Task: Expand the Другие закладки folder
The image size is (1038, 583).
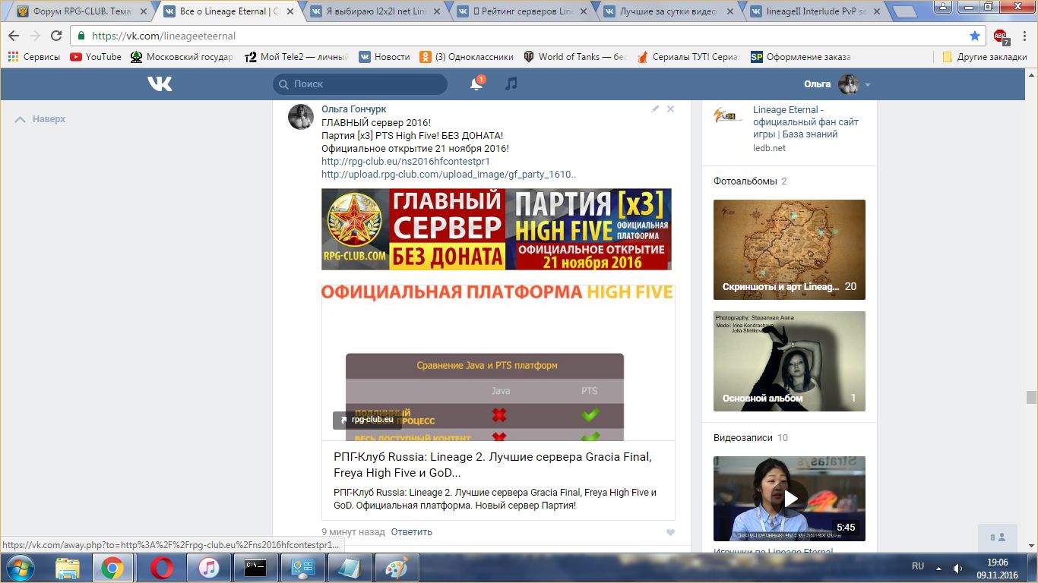Action: tap(985, 57)
